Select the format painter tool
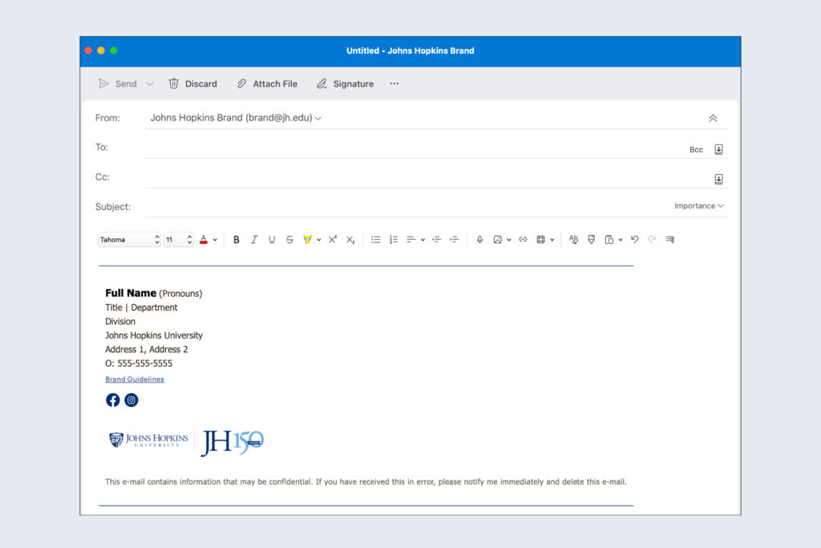The height and width of the screenshot is (548, 821). 591,240
